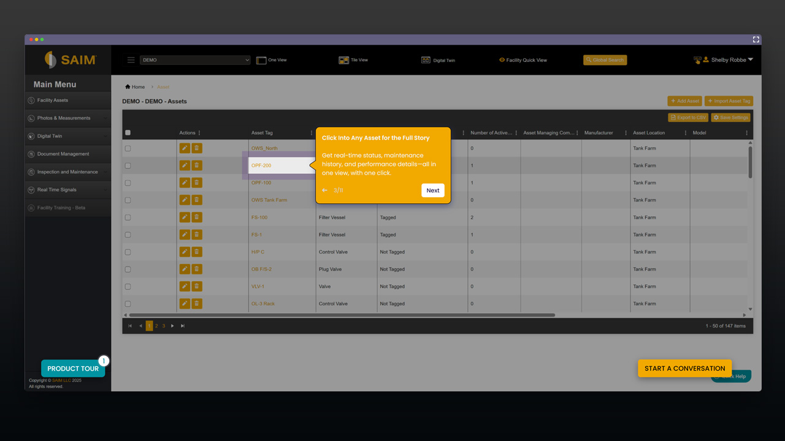Open Facility Quick View
785x441 pixels.
click(523, 59)
